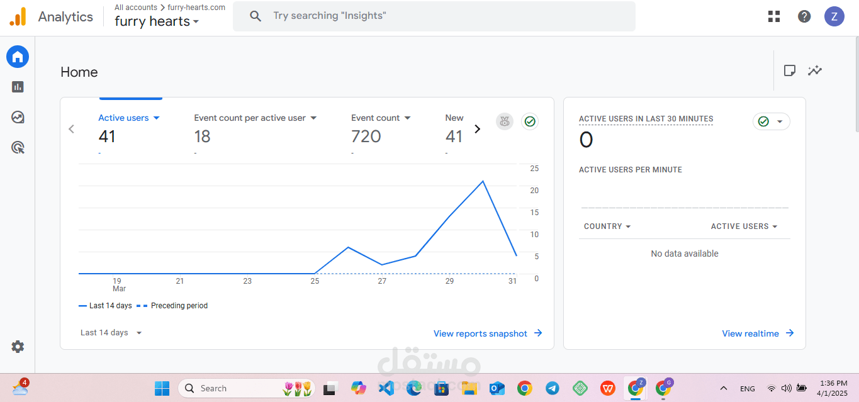Expand the Event count metric dropdown

click(381, 118)
